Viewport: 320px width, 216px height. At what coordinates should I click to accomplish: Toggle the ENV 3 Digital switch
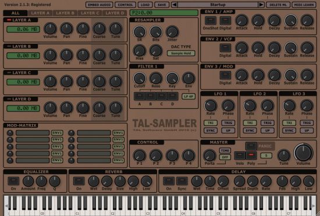[x=225, y=75]
